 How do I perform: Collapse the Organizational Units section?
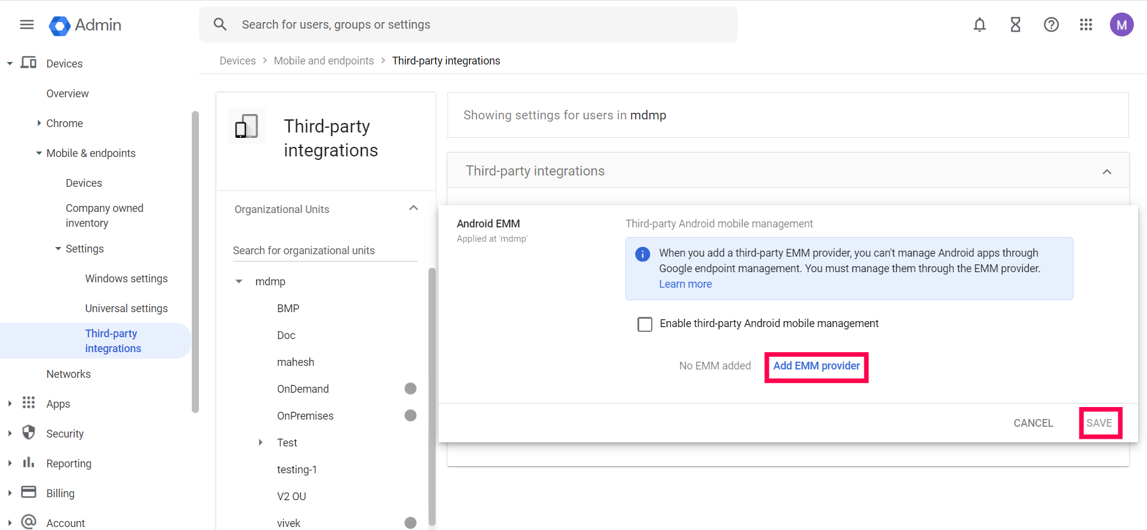pos(413,208)
